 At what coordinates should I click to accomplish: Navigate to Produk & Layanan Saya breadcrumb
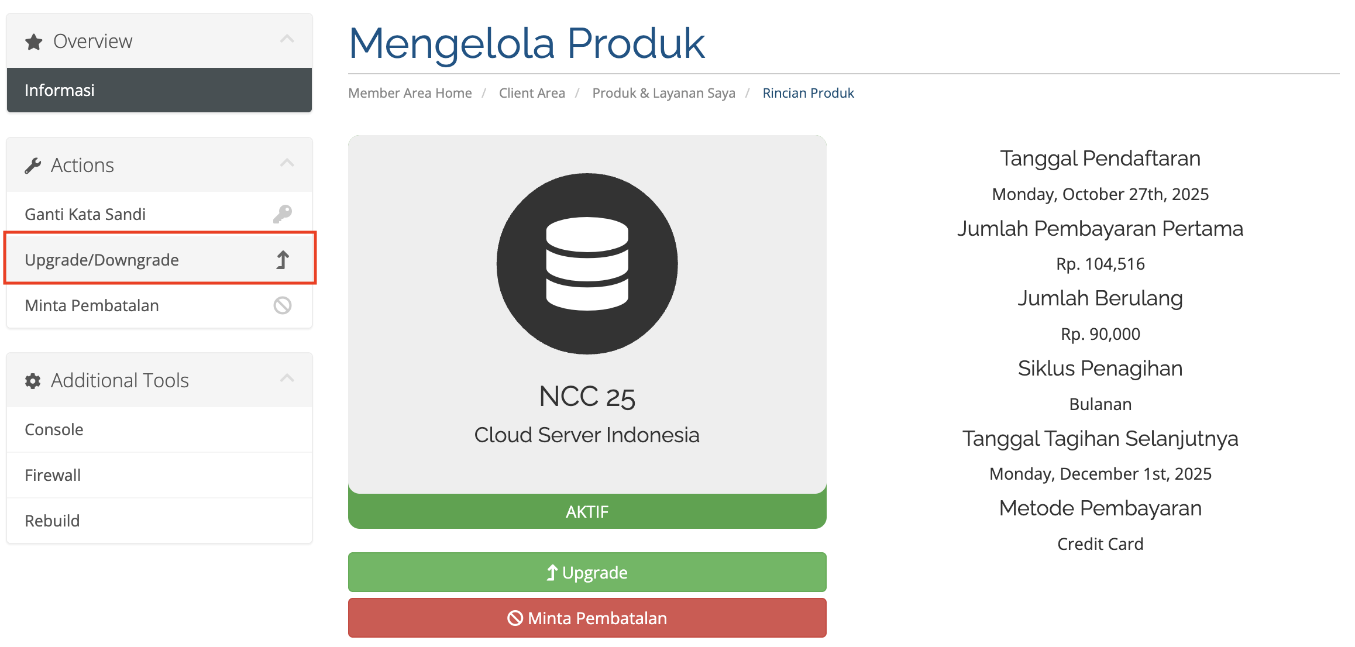click(x=663, y=93)
